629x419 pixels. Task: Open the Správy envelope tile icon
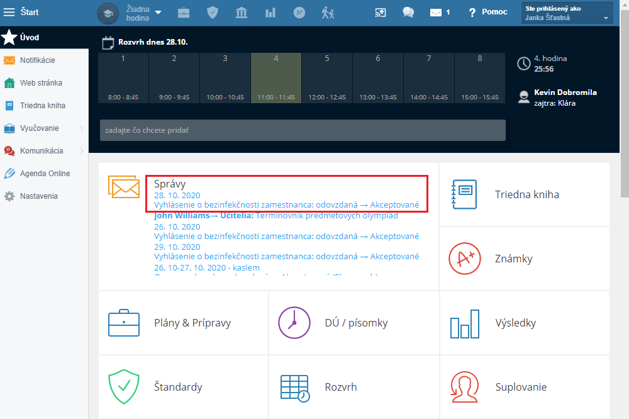tap(124, 187)
